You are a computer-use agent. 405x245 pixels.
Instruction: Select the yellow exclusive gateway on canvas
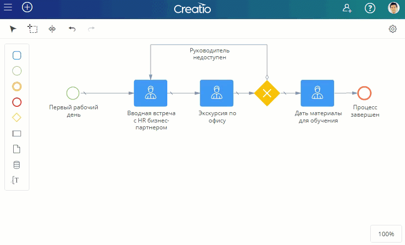click(267, 93)
